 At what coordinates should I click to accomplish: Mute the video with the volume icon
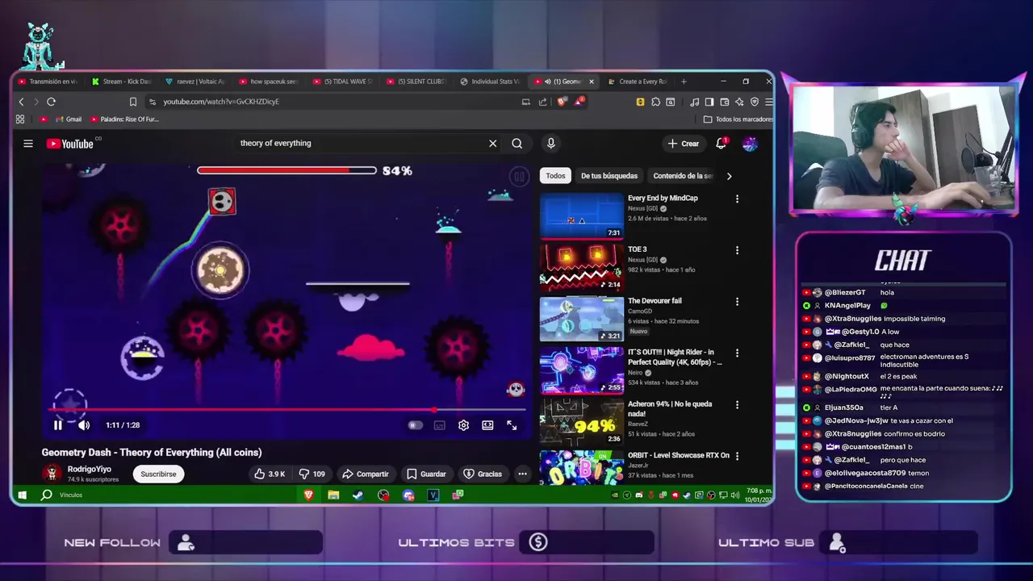point(84,425)
